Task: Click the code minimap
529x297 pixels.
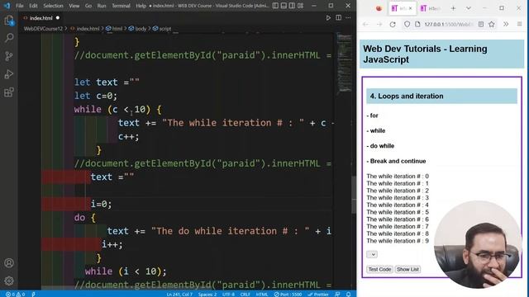Action: [344, 64]
